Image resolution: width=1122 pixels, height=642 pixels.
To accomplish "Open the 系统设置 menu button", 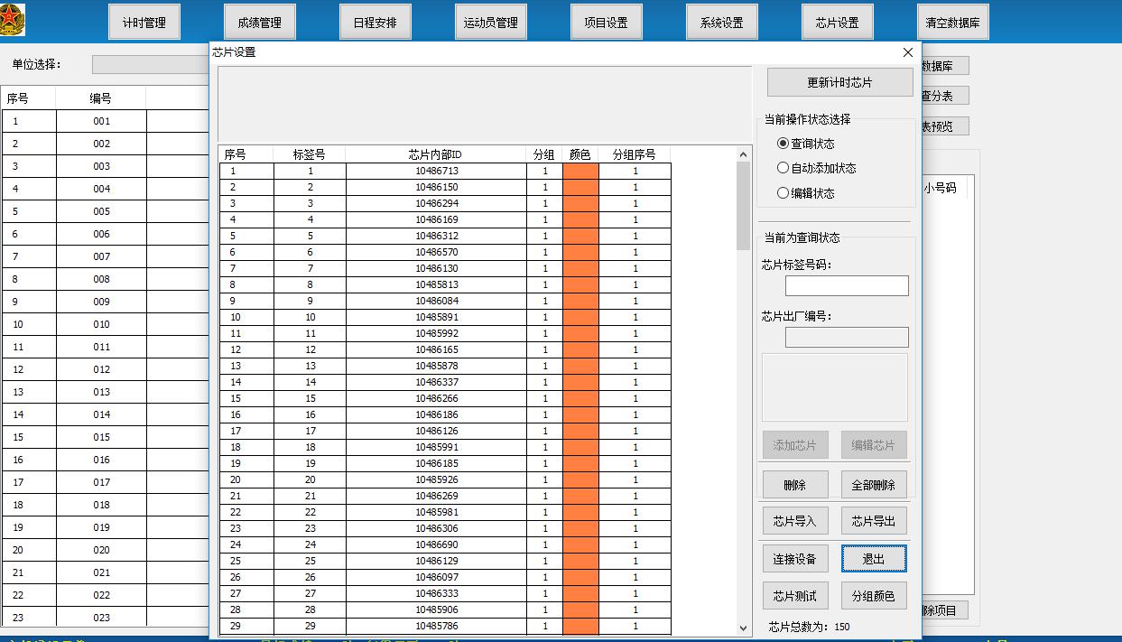I will pos(722,23).
